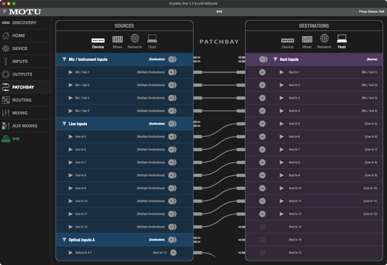Select Device icon under Destinations
Image resolution: width=387 pixels, height=265 pixels.
click(x=288, y=40)
